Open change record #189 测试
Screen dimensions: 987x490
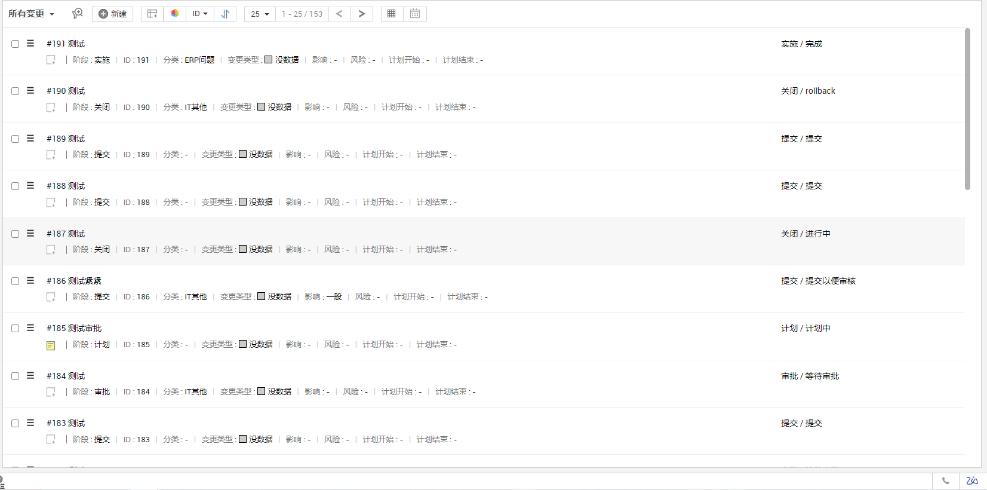tap(66, 139)
